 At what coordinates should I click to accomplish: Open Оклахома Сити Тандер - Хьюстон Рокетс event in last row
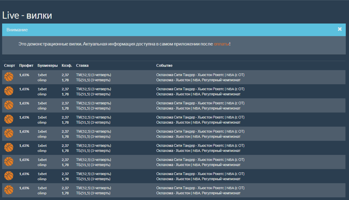[200, 188]
